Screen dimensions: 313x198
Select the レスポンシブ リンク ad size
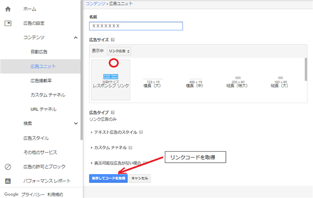click(111, 80)
